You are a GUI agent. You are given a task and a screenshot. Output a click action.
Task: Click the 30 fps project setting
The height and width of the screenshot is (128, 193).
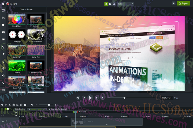(176, 98)
